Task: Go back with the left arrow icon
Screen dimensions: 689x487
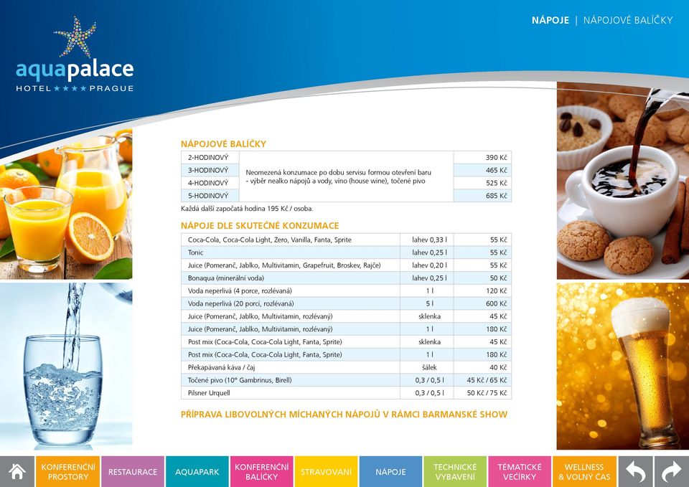Action: coord(635,472)
